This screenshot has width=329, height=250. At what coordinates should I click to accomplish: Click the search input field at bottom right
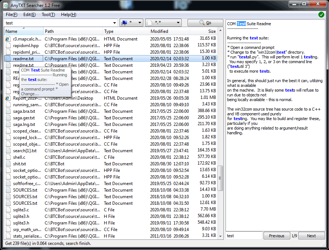(x=243, y=235)
